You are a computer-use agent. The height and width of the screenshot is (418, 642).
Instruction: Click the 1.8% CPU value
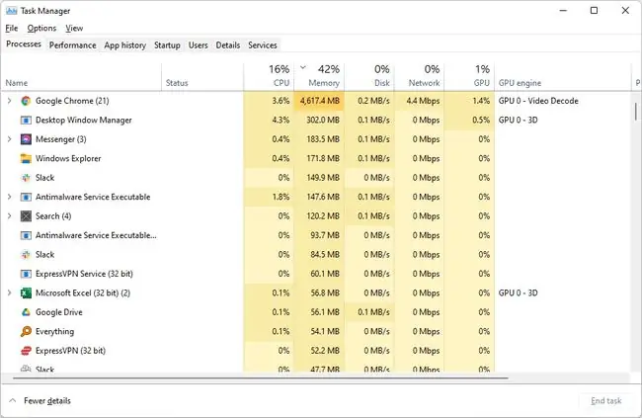pos(281,197)
